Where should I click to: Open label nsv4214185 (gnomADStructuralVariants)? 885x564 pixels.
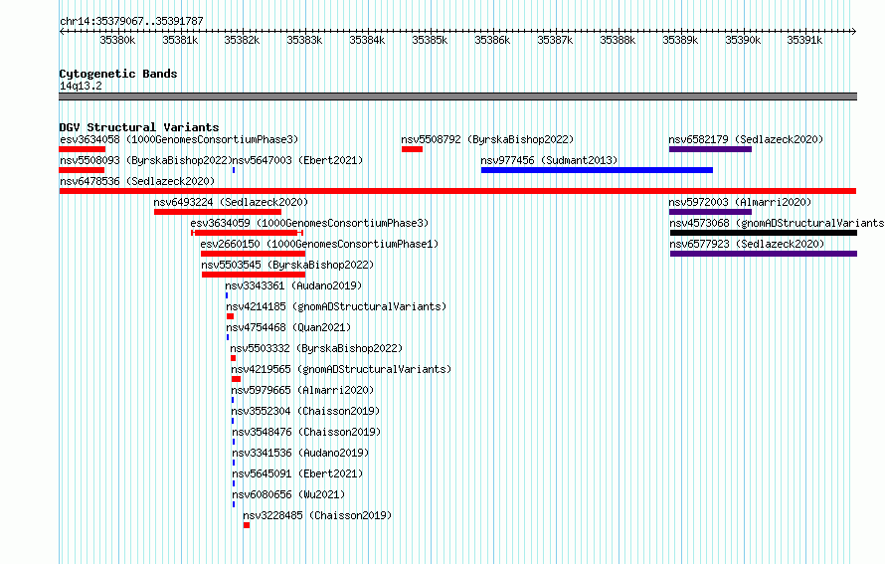[x=336, y=306]
